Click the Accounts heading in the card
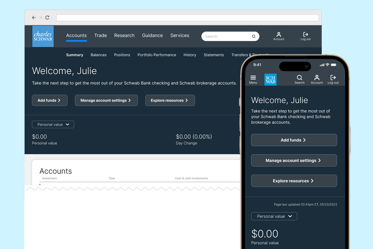Viewport: 373px width, 249px height. tap(56, 171)
